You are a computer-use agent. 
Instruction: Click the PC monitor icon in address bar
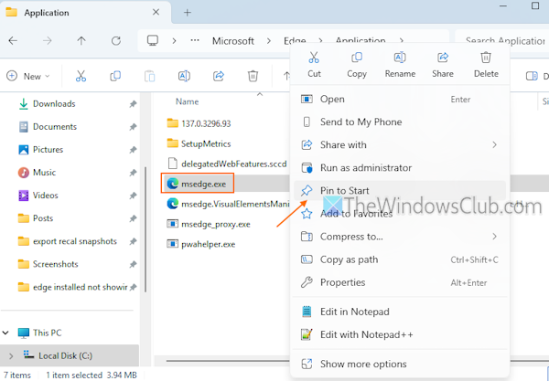[153, 40]
